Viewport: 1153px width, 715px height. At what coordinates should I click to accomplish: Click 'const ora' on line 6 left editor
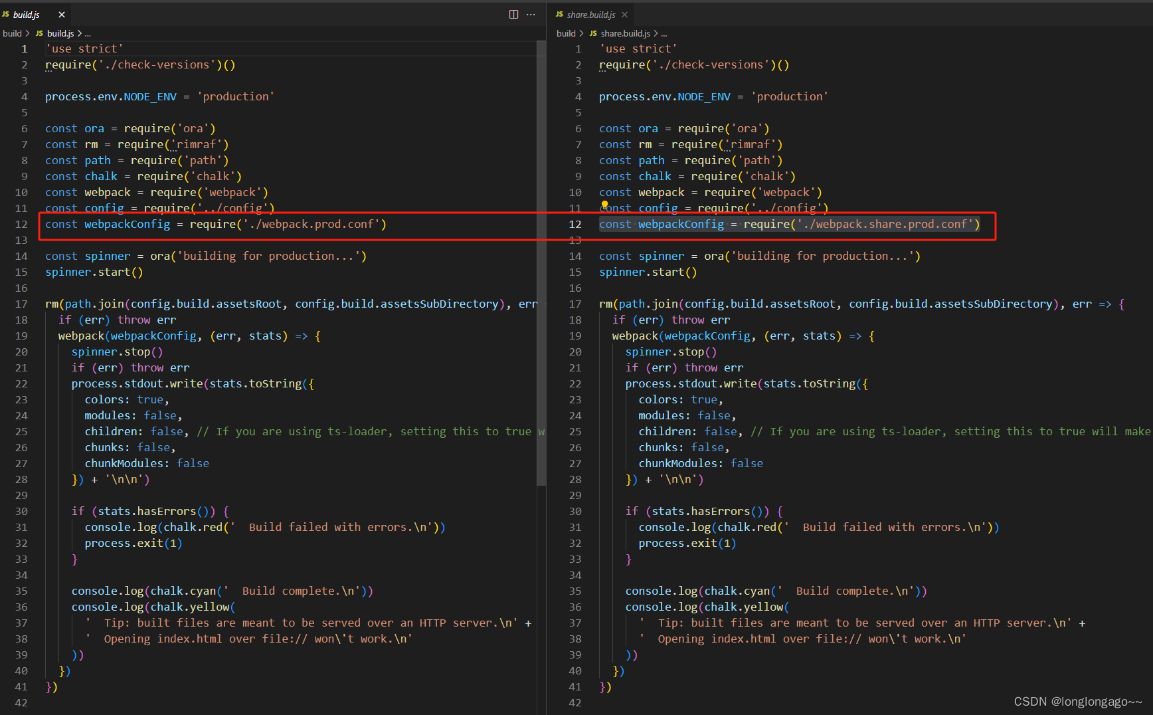(x=74, y=128)
